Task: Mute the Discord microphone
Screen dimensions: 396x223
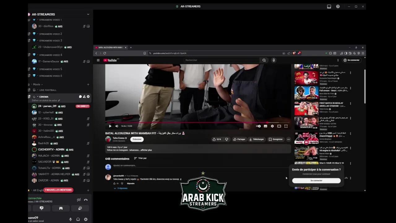Action: tap(71, 219)
